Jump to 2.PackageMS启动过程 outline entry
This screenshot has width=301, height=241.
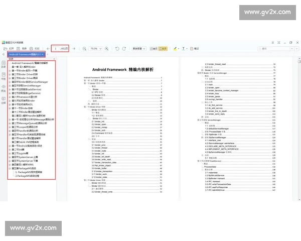tap(28, 176)
